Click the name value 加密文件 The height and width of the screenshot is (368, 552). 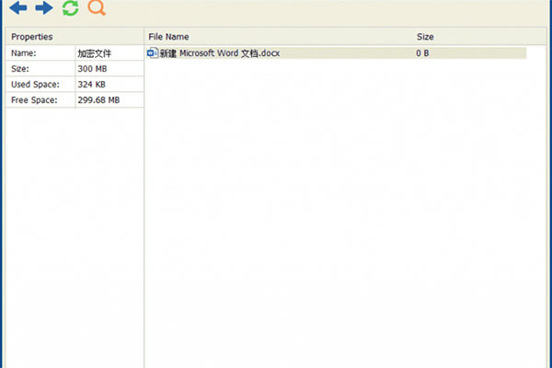point(94,53)
